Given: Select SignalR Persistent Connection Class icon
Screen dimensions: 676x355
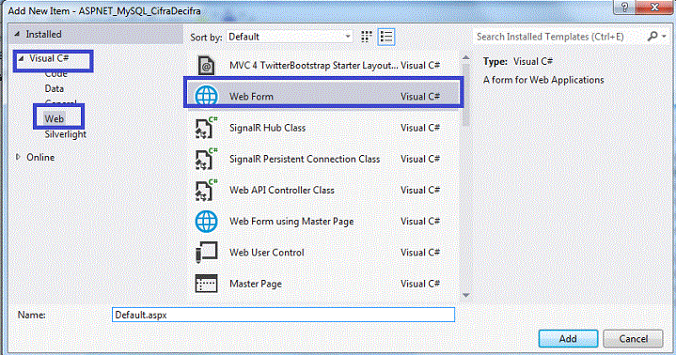Looking at the screenshot, I should tap(206, 159).
